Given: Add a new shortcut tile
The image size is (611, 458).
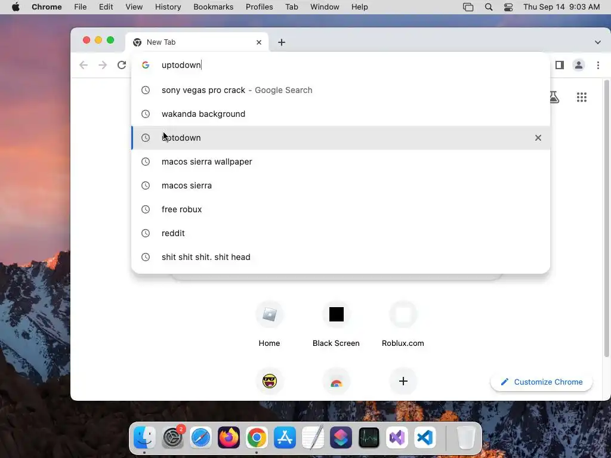Looking at the screenshot, I should 403,381.
